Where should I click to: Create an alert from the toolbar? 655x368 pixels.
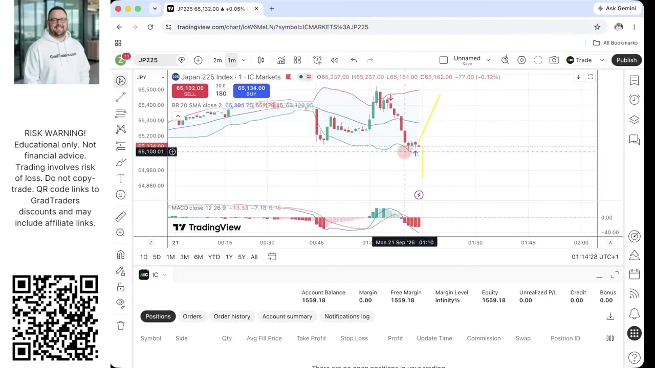coord(317,60)
